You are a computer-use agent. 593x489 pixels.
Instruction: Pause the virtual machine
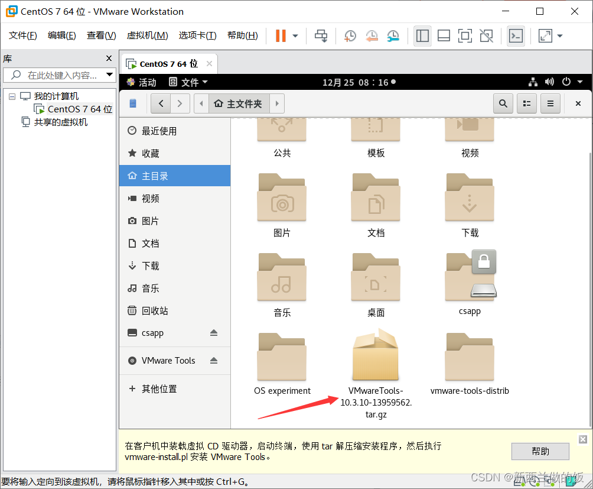point(281,36)
